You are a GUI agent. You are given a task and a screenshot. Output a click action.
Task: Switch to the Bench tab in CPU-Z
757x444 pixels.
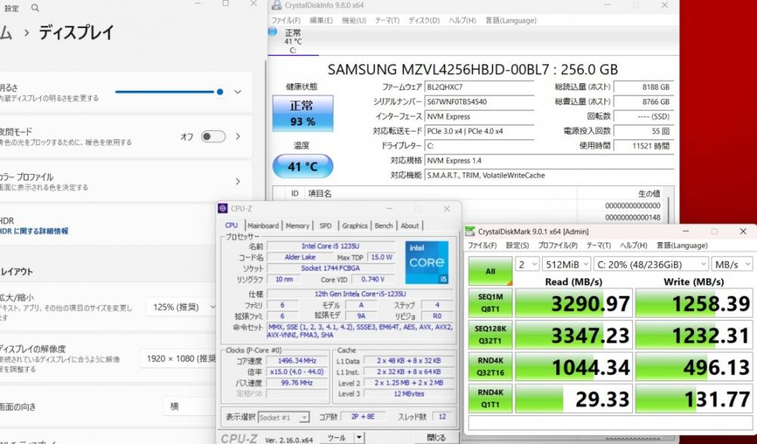(384, 225)
